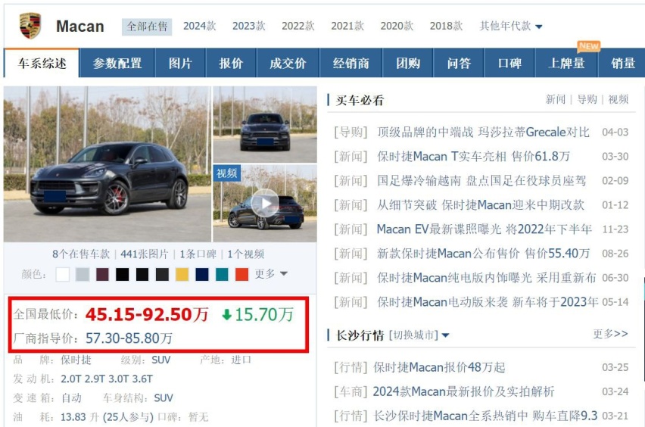The height and width of the screenshot is (427, 645).
Task: Open article 保时捷Macan T实车亮相
Action: point(473,156)
